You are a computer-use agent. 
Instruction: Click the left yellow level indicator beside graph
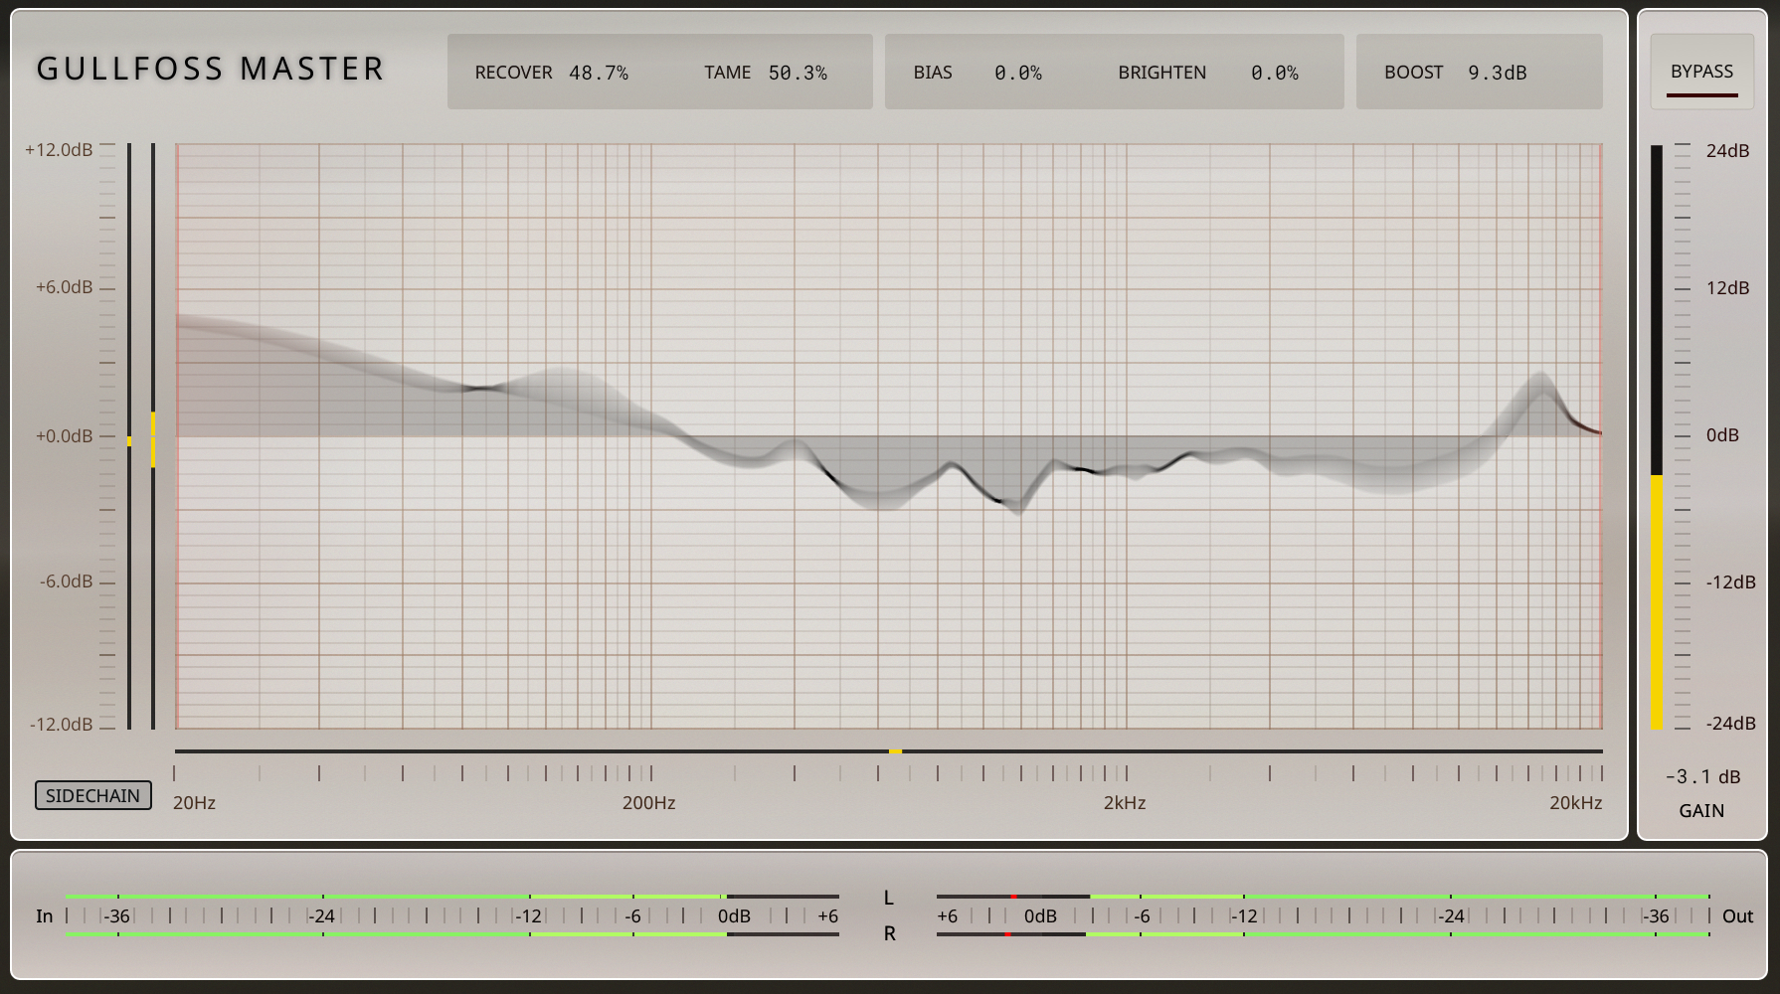click(129, 441)
